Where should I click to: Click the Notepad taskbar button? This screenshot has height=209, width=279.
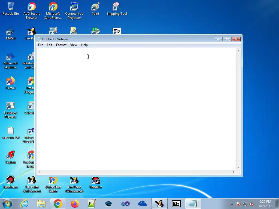coord(193,204)
